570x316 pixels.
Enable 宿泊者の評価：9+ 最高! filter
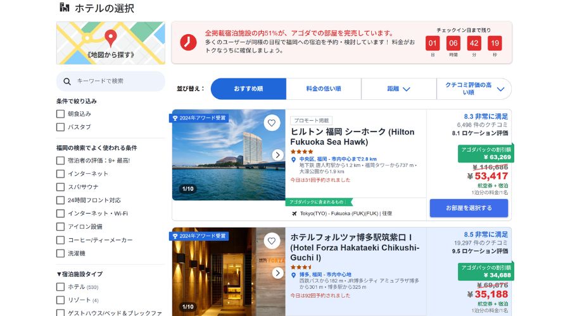[x=60, y=161]
